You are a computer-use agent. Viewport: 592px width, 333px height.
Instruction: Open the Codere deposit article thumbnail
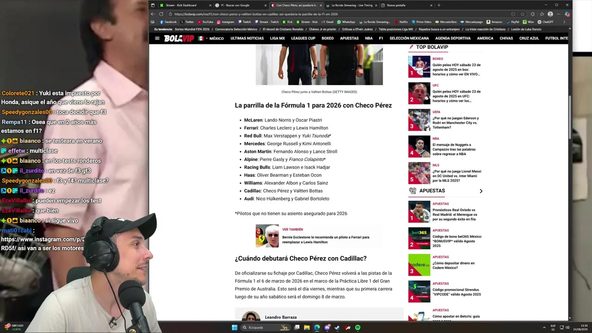[x=419, y=265]
